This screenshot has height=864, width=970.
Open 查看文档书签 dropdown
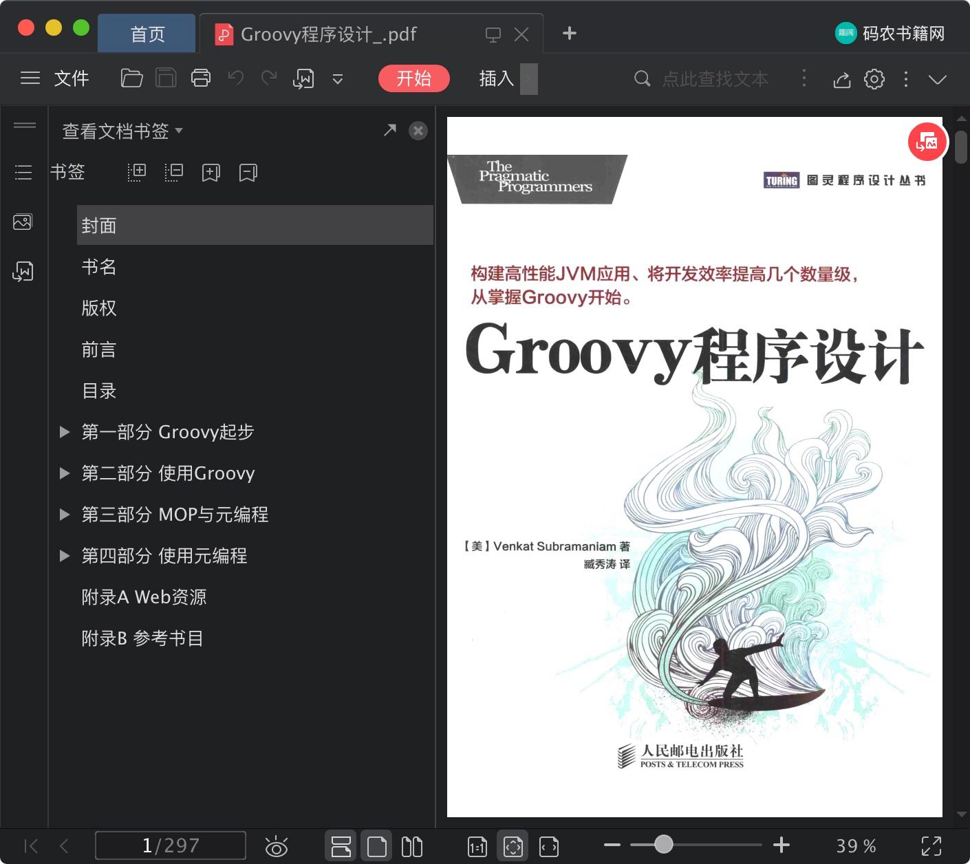click(x=122, y=131)
